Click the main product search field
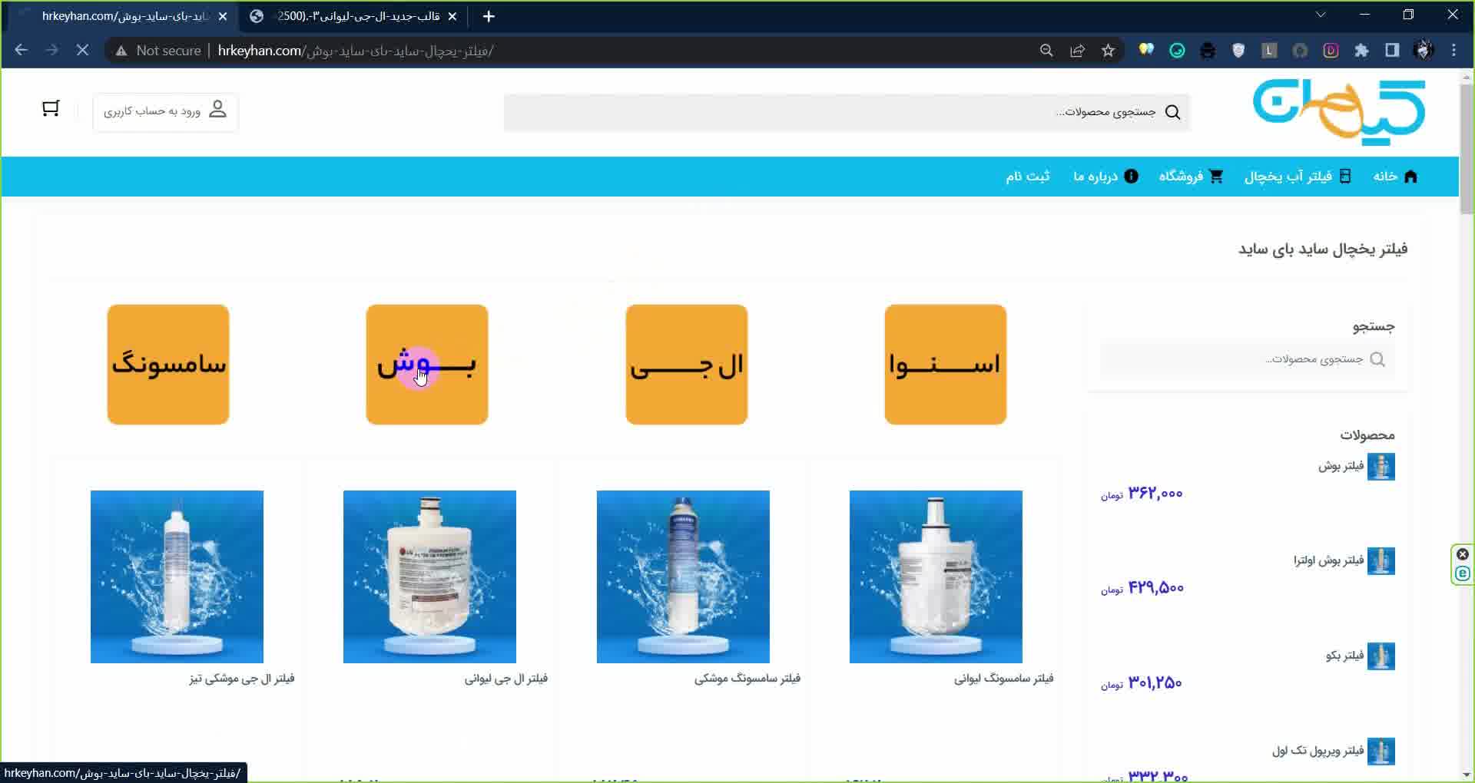Screen dimensions: 1475x783 point(847,112)
